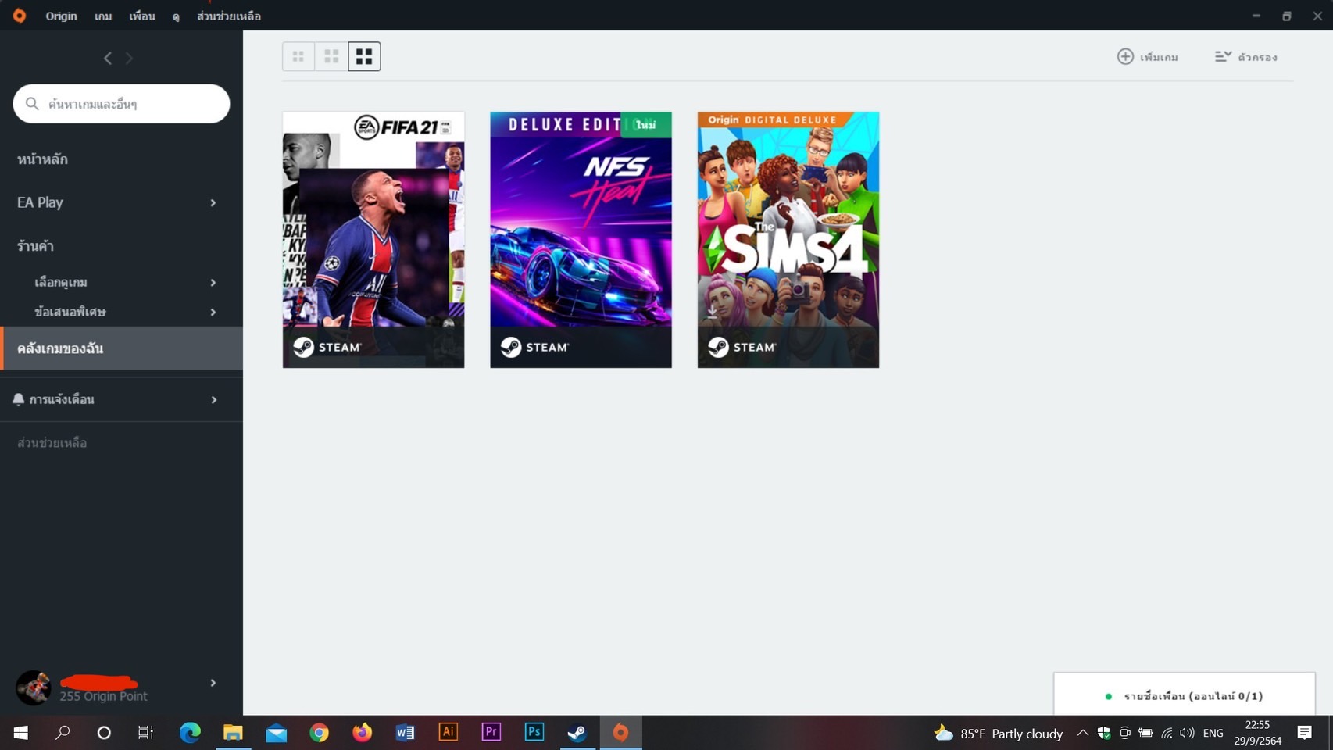Click Origin icon on taskbar
The height and width of the screenshot is (750, 1333).
pos(620,733)
